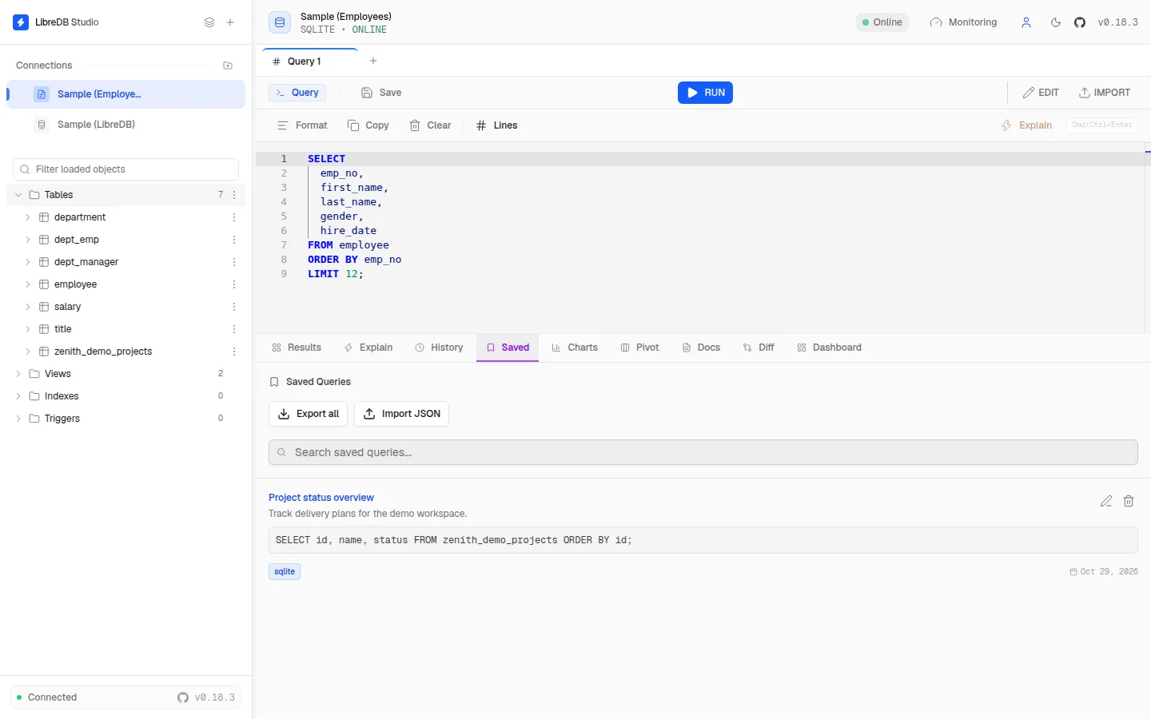Switch the editor to Query mode
The height and width of the screenshot is (719, 1151).
pyautogui.click(x=297, y=93)
